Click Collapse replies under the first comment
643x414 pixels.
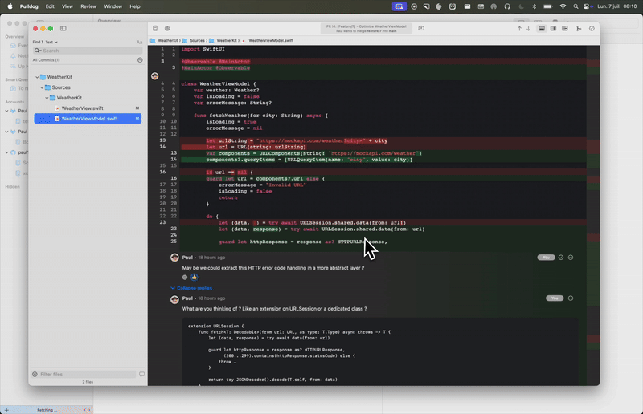pos(195,288)
